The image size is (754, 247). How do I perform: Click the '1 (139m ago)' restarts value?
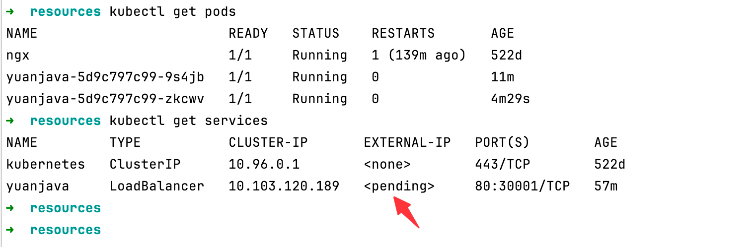pyautogui.click(x=419, y=56)
